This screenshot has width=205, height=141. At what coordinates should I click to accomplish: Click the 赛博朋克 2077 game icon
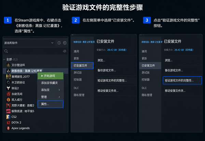[x=8, y=77]
